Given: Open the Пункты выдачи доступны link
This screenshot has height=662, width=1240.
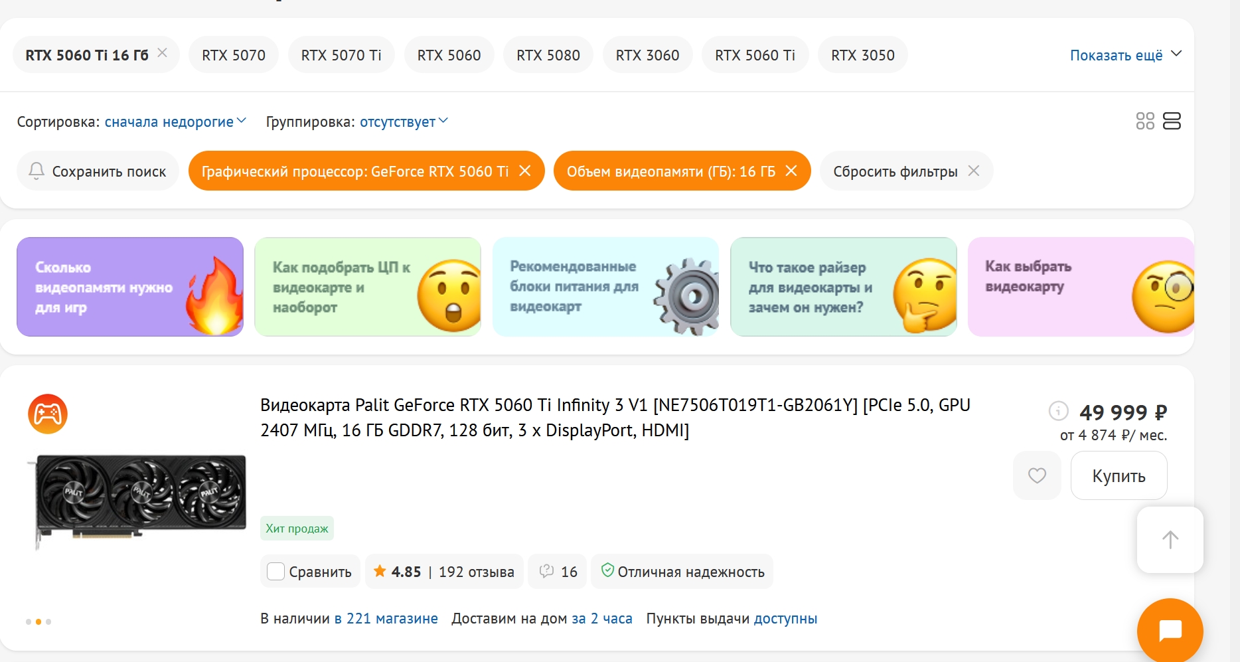Looking at the screenshot, I should tap(786, 619).
